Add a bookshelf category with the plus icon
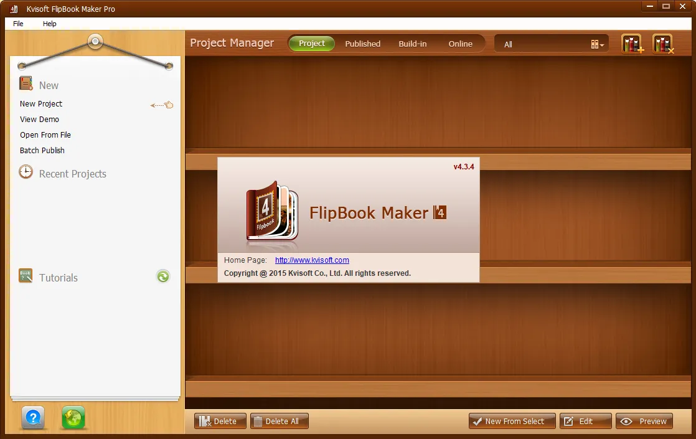696x439 pixels. pos(632,44)
